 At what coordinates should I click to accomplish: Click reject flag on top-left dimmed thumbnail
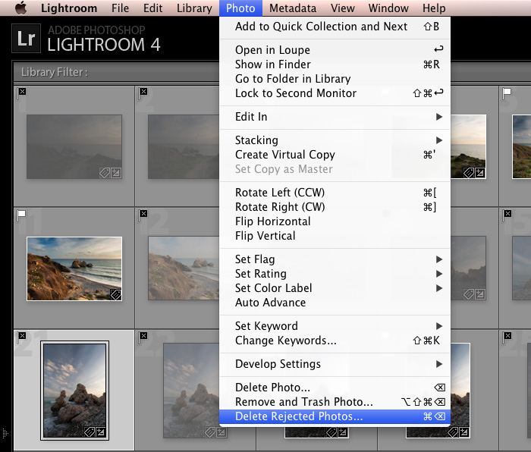click(22, 92)
